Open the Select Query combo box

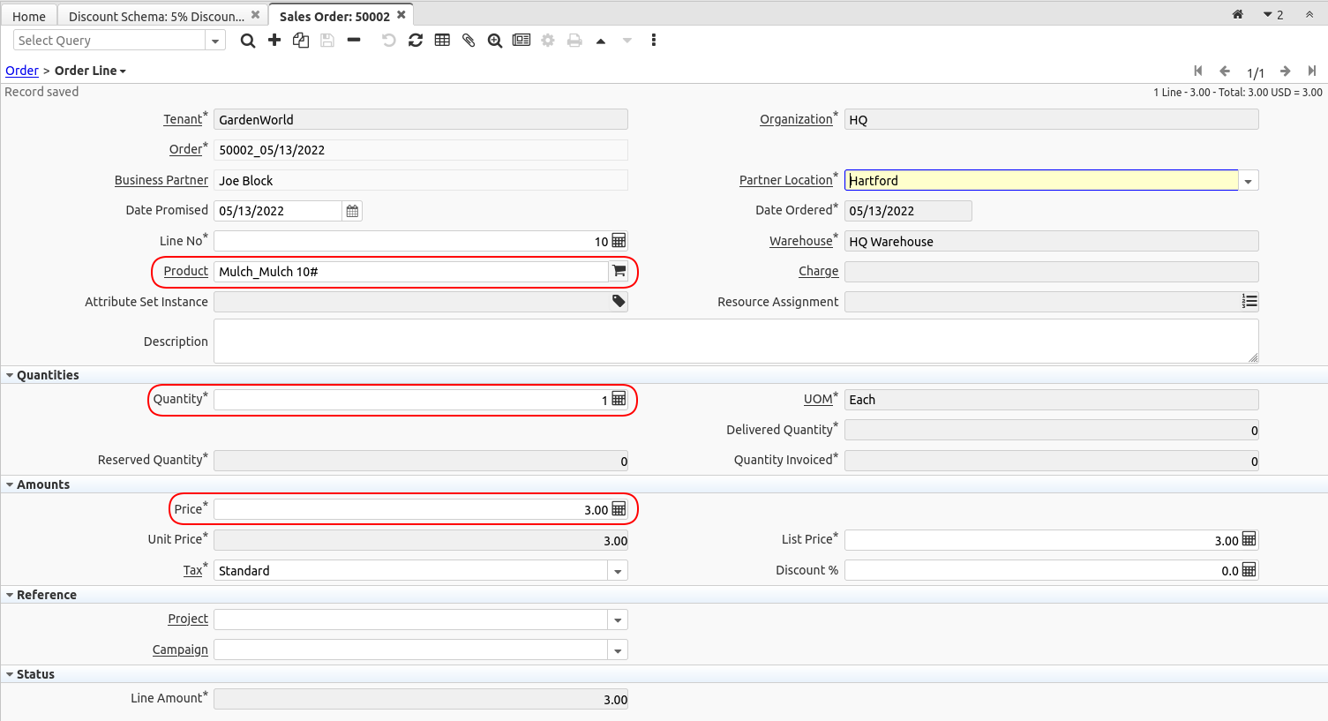[x=214, y=41]
